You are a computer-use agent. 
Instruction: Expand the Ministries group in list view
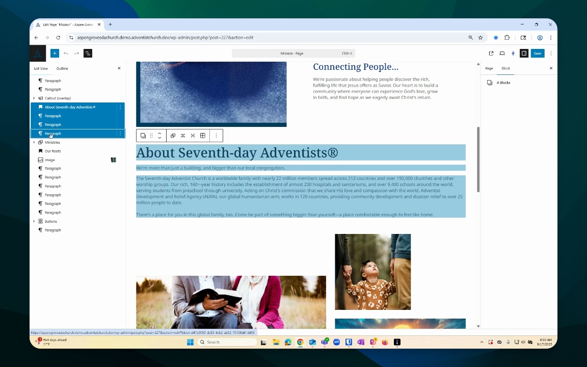tap(34, 142)
